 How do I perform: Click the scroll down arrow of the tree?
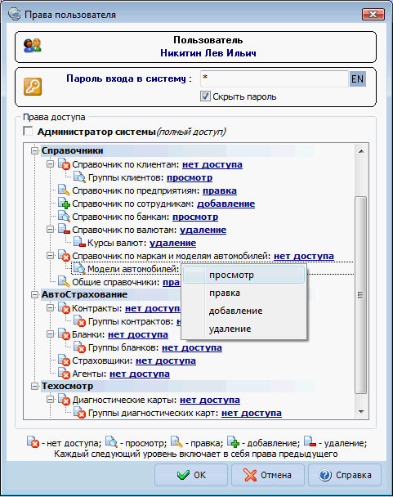click(x=360, y=412)
